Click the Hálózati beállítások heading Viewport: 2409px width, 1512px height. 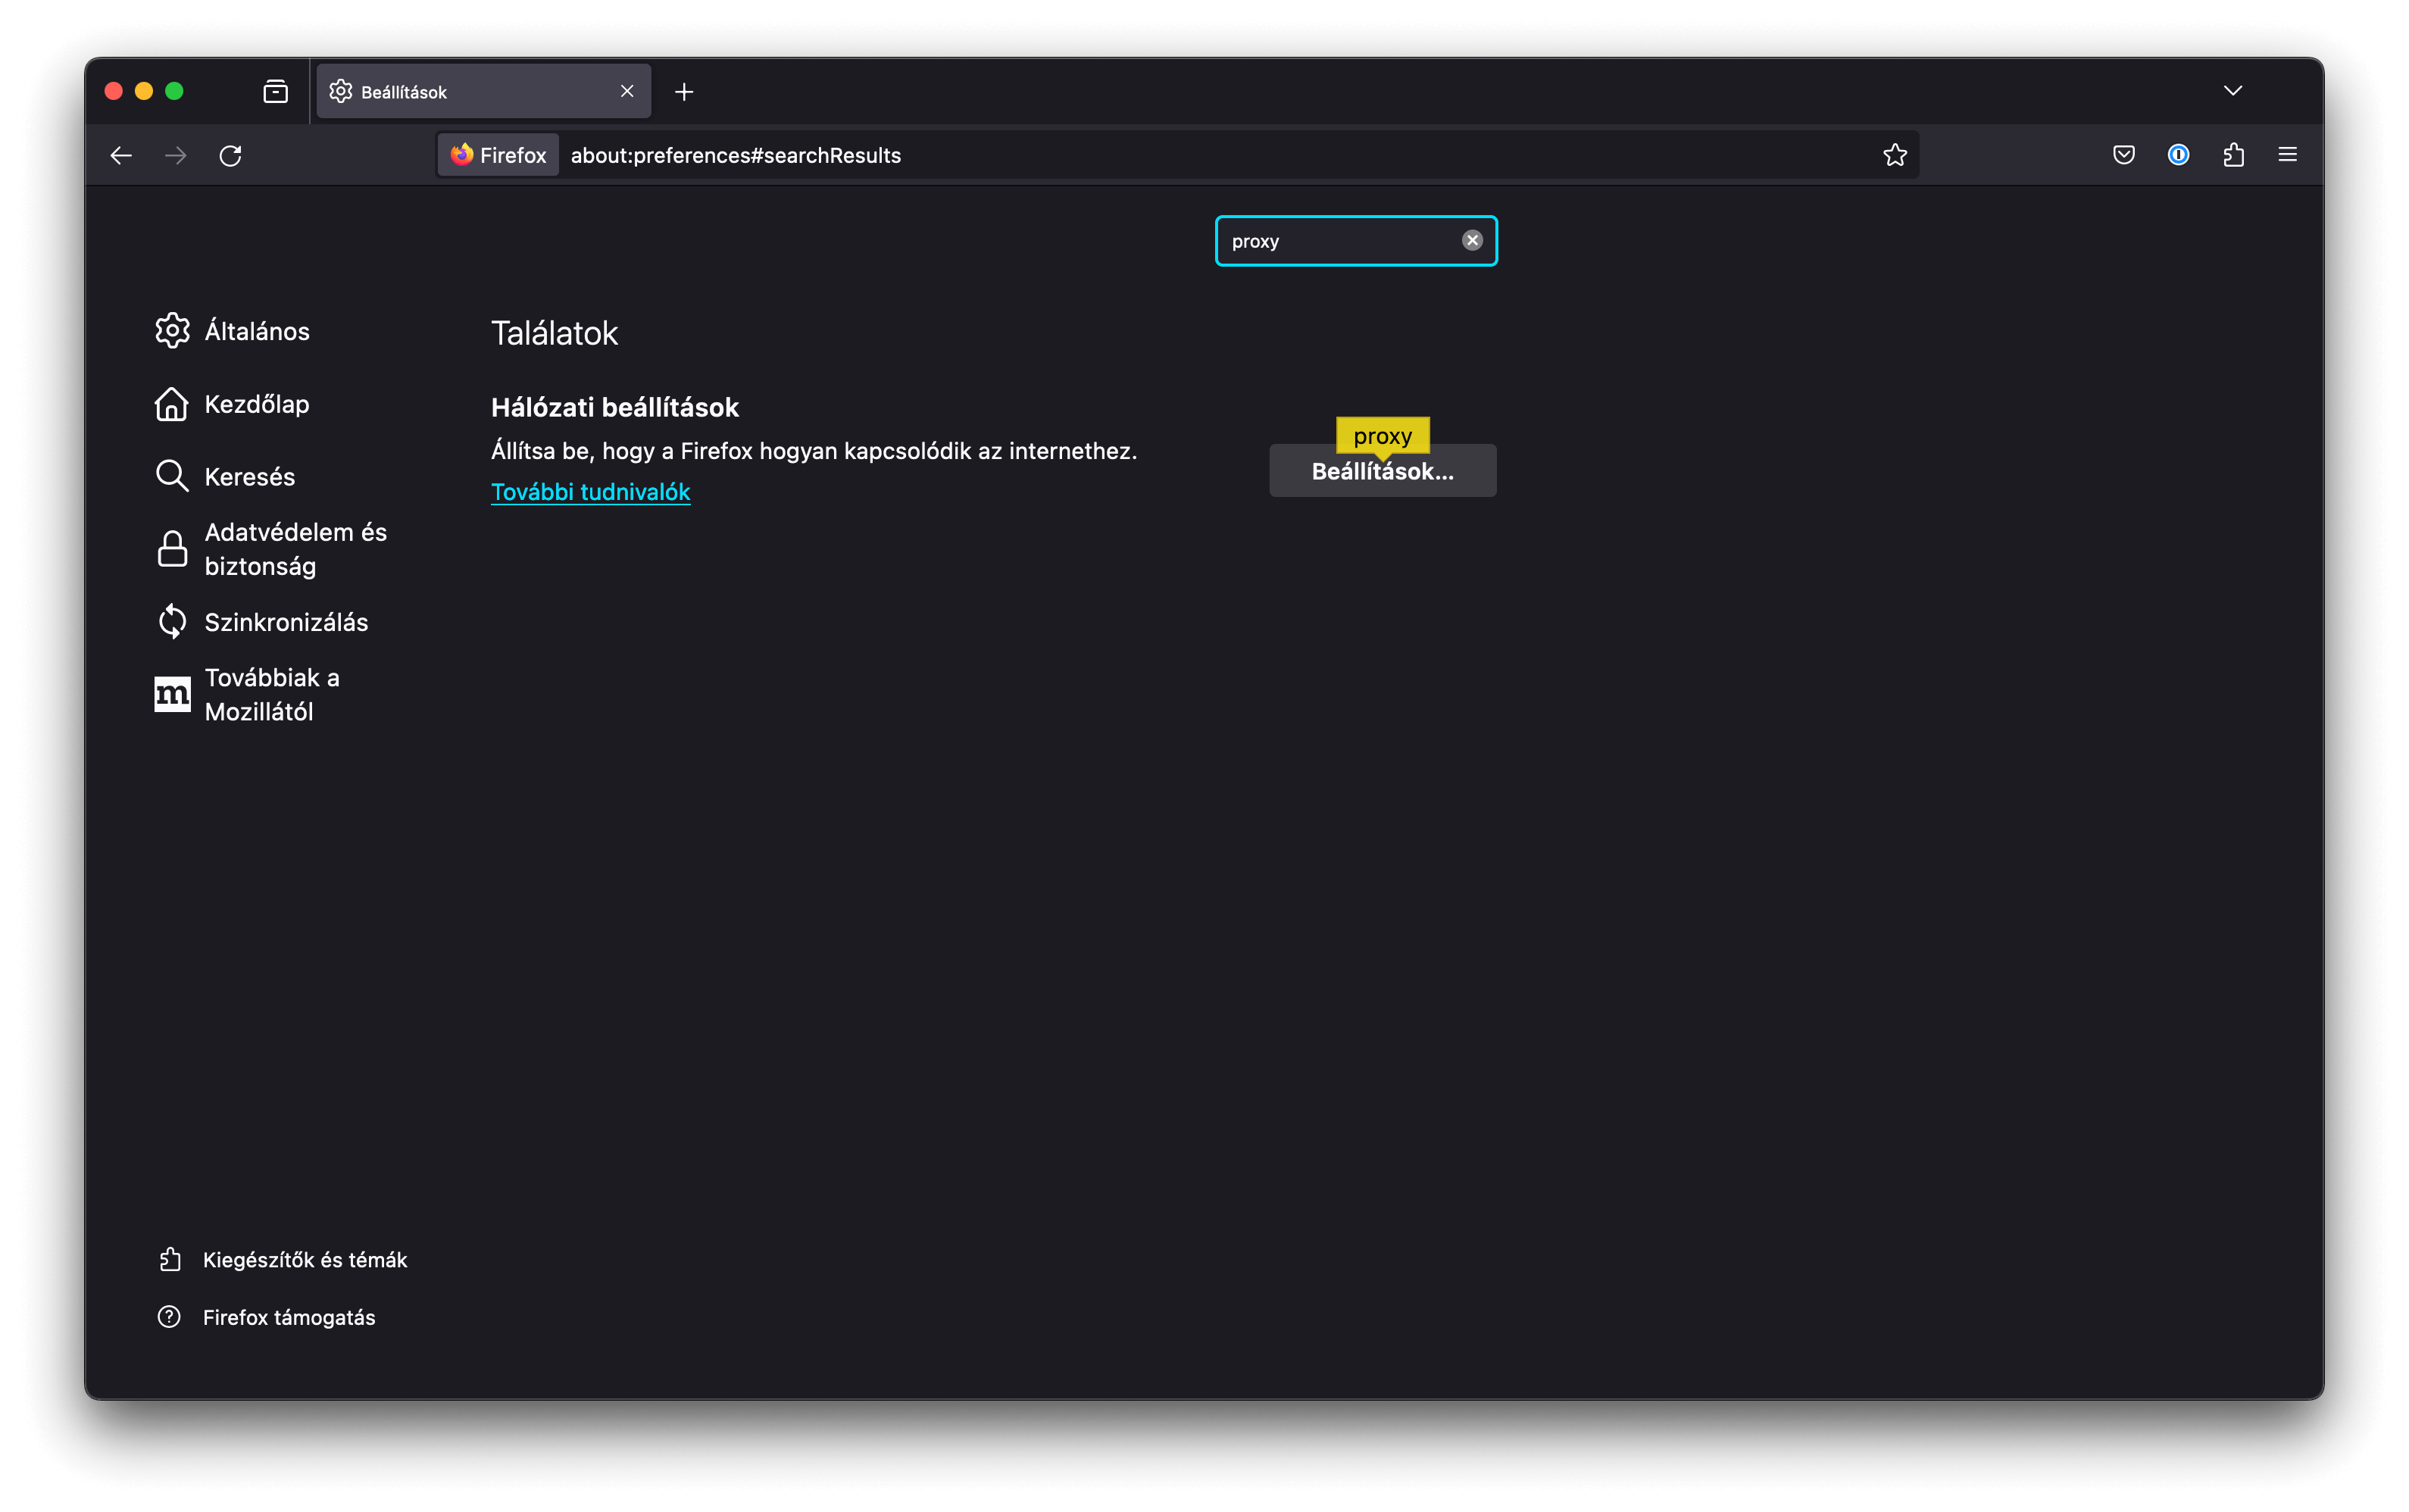(x=614, y=407)
